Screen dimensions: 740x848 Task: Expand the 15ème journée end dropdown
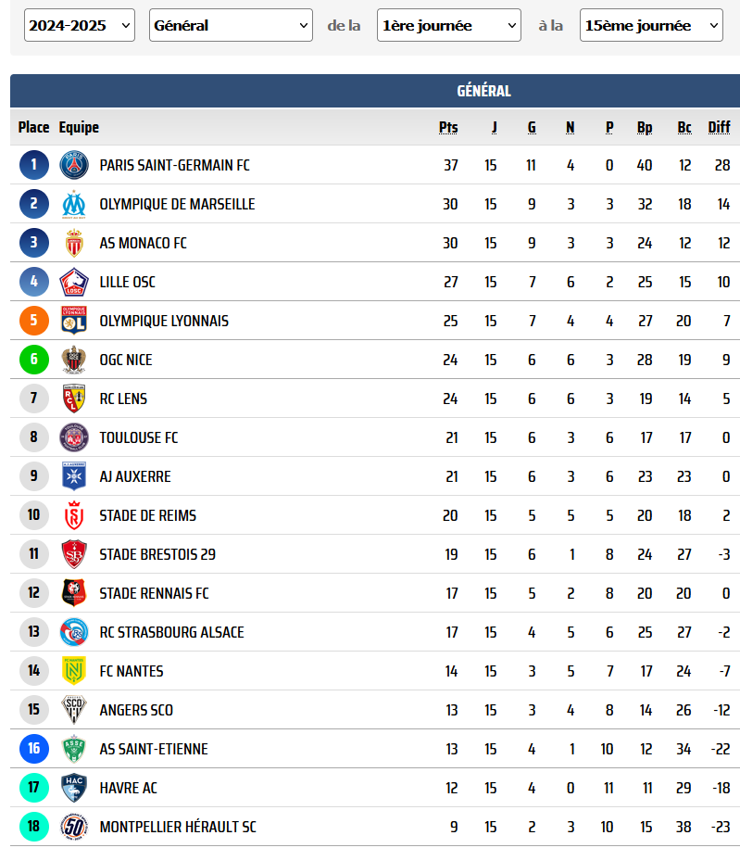(x=651, y=25)
